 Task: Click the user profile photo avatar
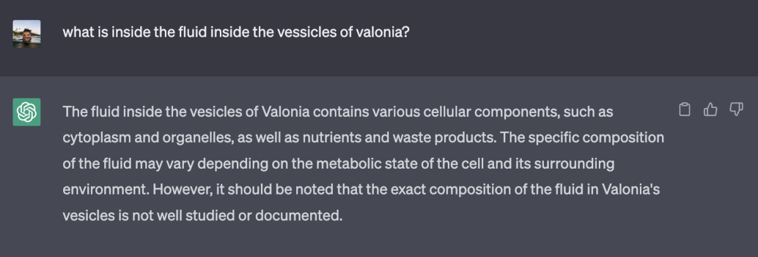27,33
